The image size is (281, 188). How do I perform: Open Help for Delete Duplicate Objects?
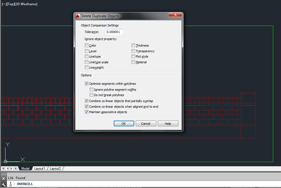tap(168, 124)
